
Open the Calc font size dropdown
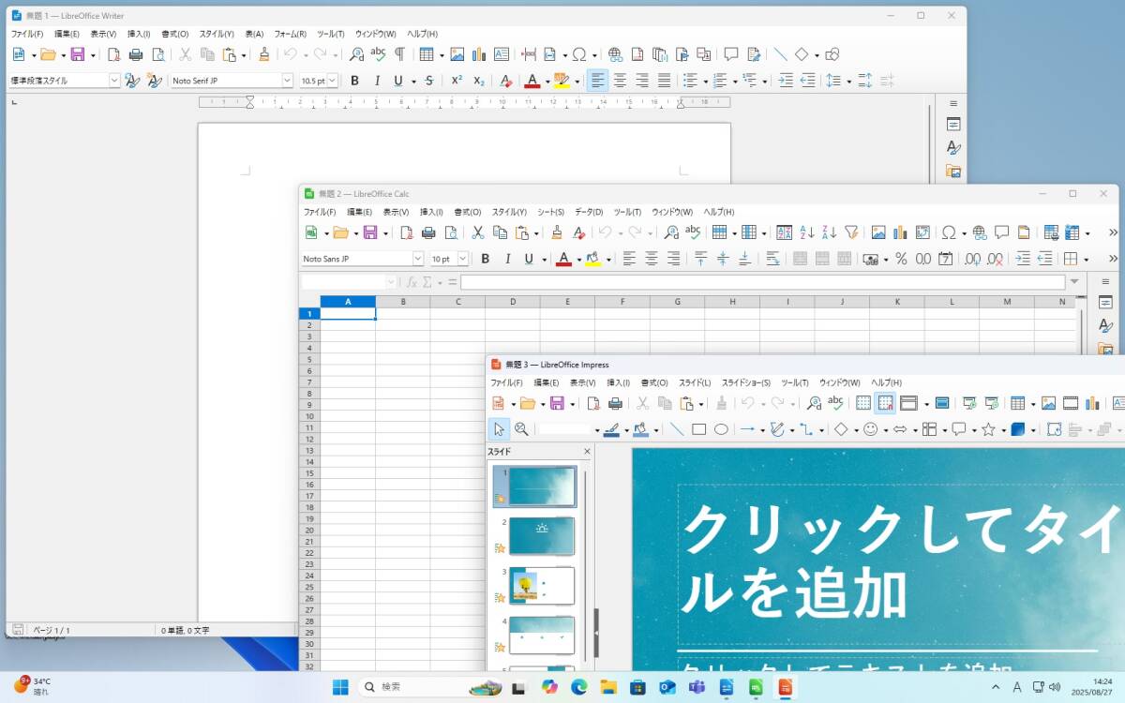[x=462, y=259]
